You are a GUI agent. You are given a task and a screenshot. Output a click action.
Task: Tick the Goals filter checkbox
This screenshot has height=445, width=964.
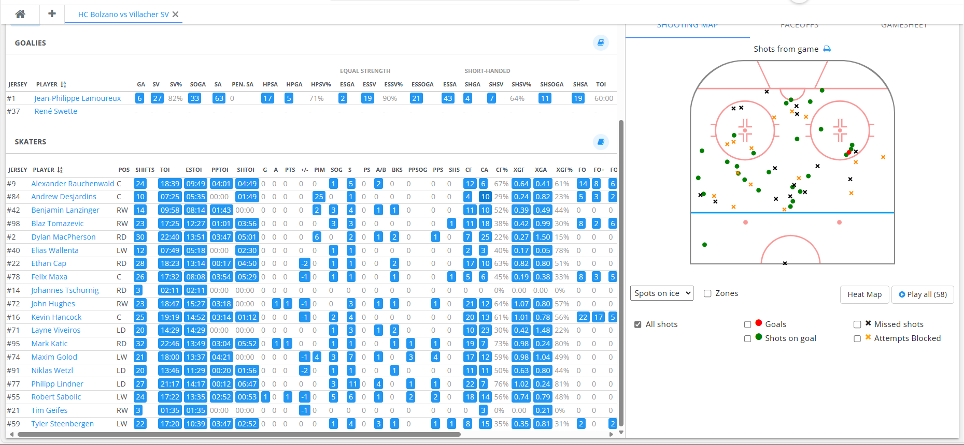click(747, 324)
